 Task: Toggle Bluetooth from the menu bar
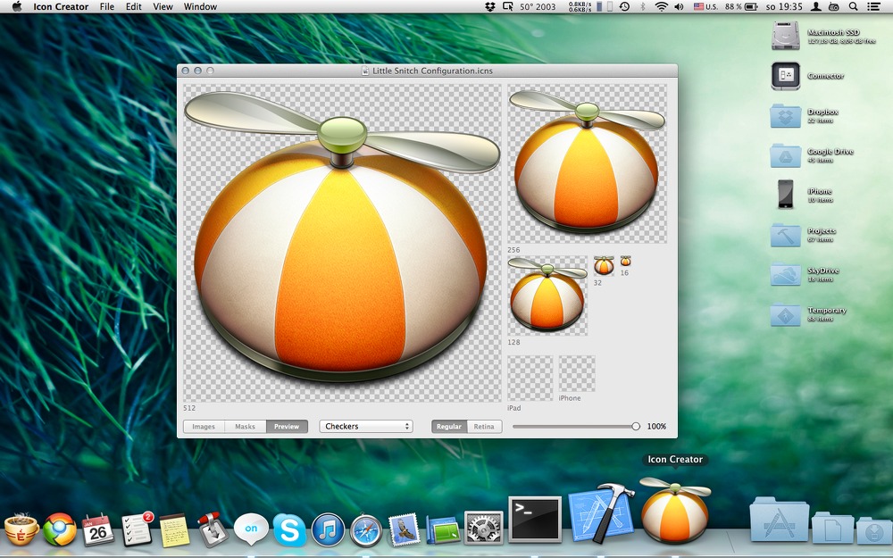pyautogui.click(x=643, y=7)
